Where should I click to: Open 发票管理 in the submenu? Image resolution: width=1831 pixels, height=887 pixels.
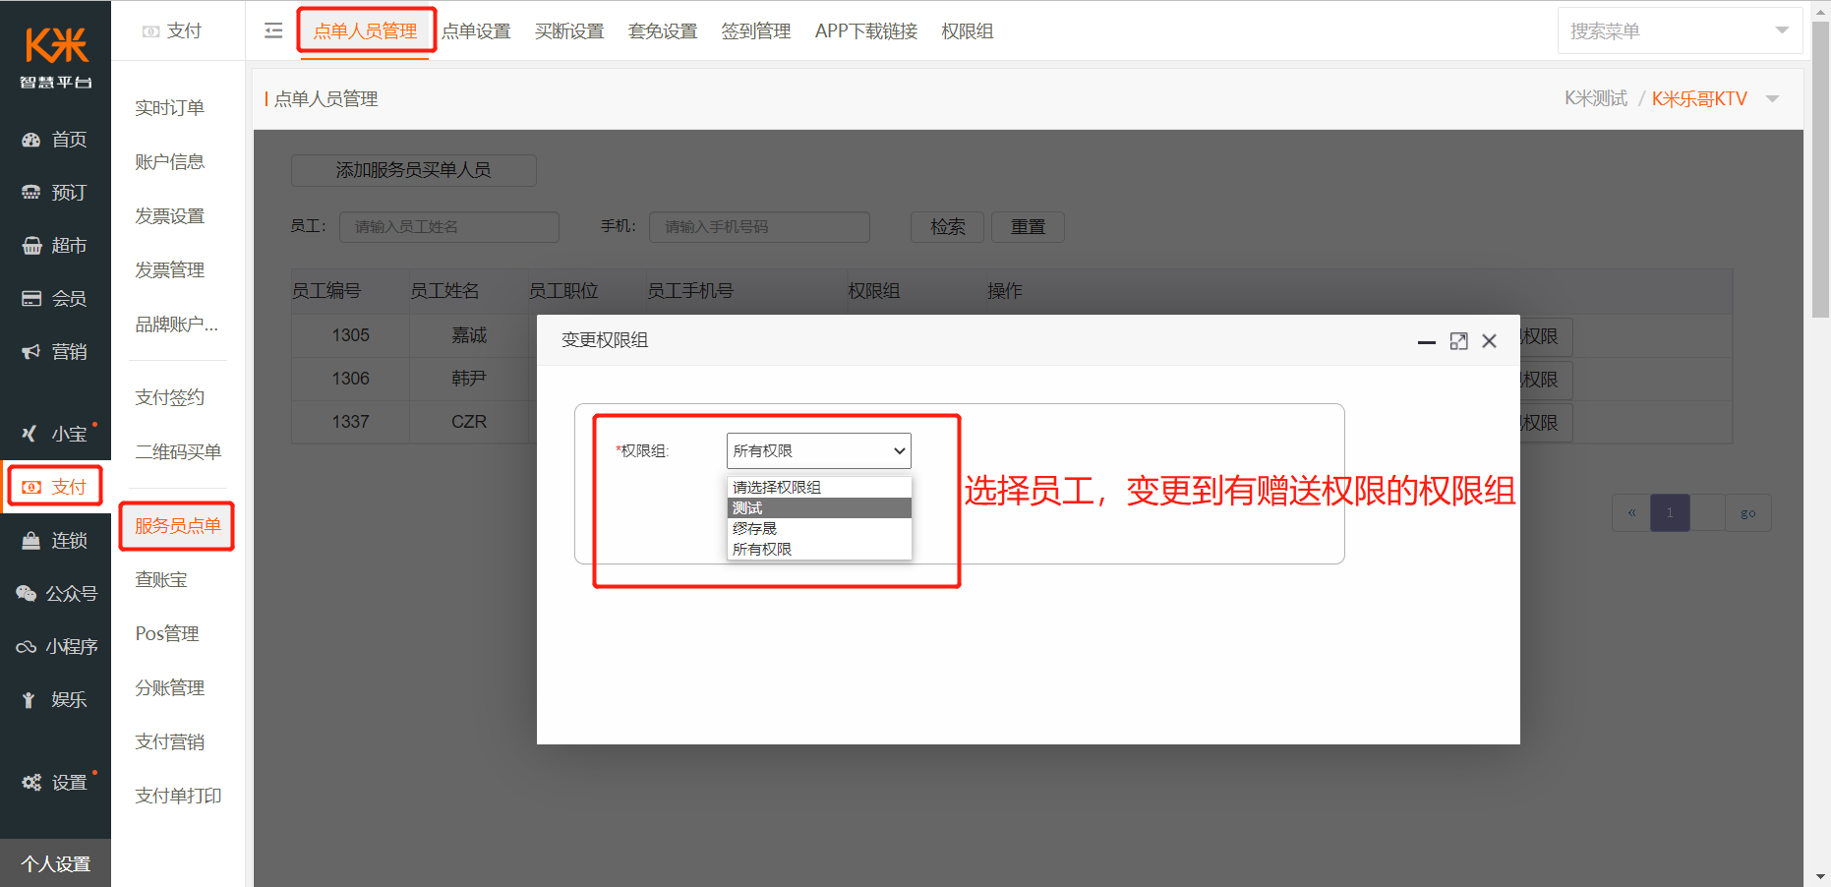[x=169, y=270]
